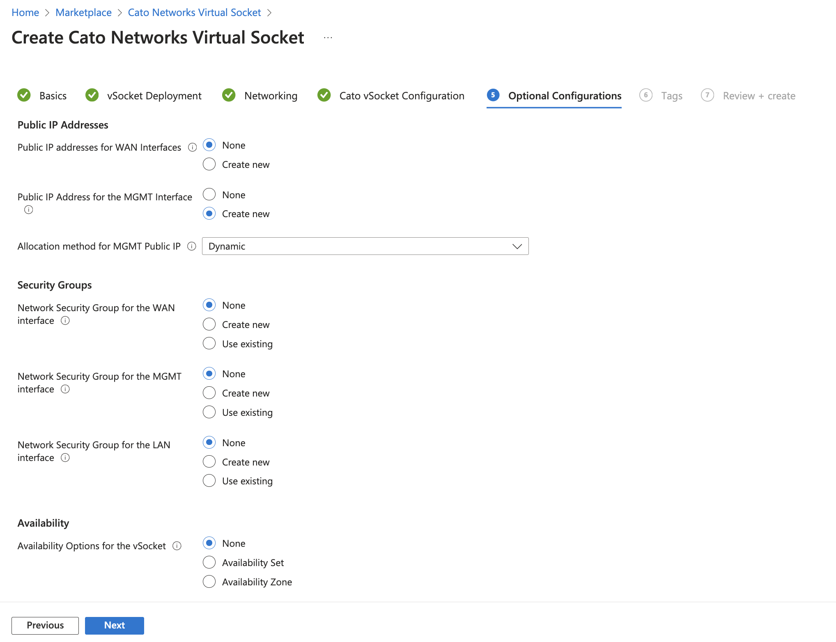Image resolution: width=836 pixels, height=642 pixels.
Task: Go back using the Previous button
Action: click(45, 625)
